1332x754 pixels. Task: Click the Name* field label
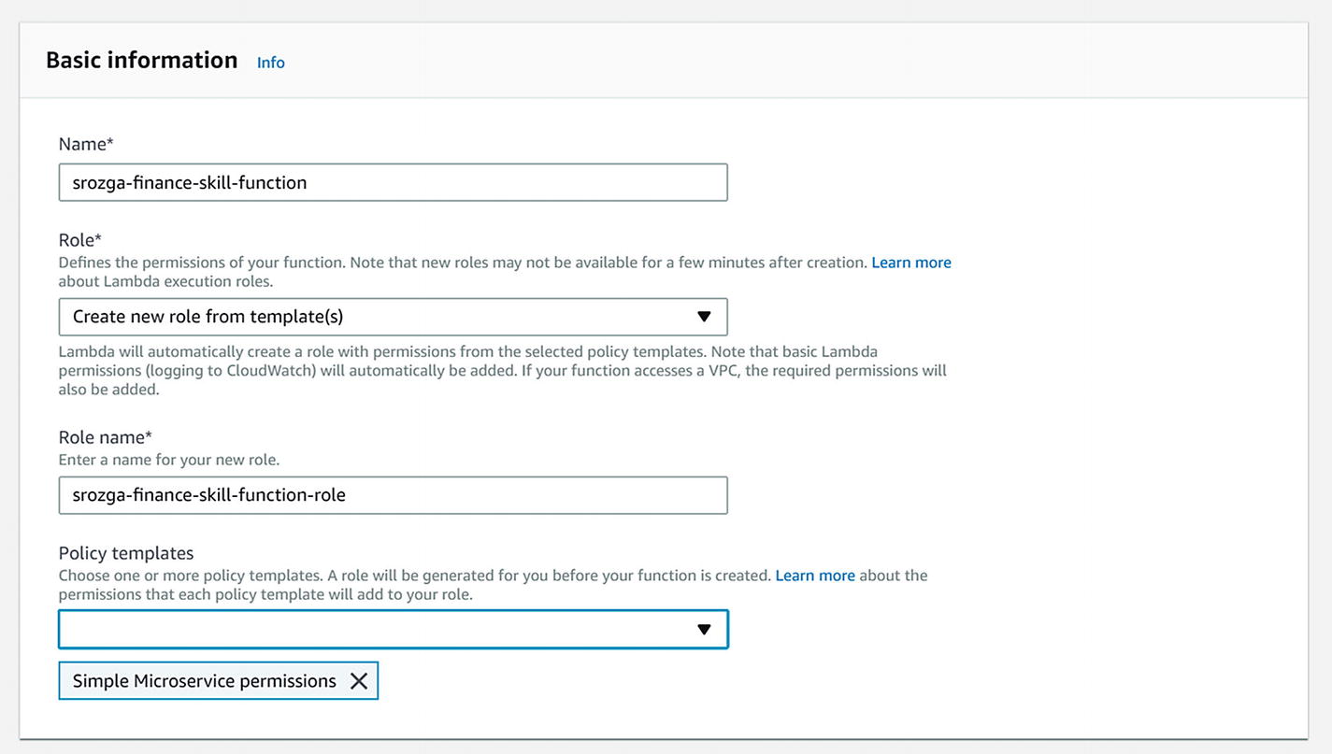[x=86, y=144]
